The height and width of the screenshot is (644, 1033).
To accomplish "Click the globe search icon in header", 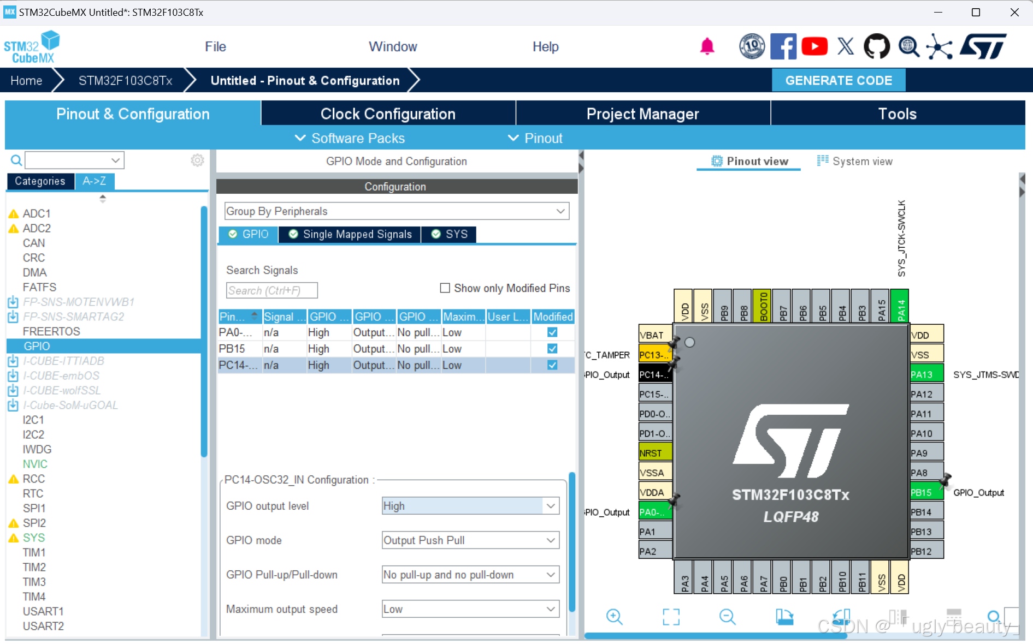I will pos(908,46).
